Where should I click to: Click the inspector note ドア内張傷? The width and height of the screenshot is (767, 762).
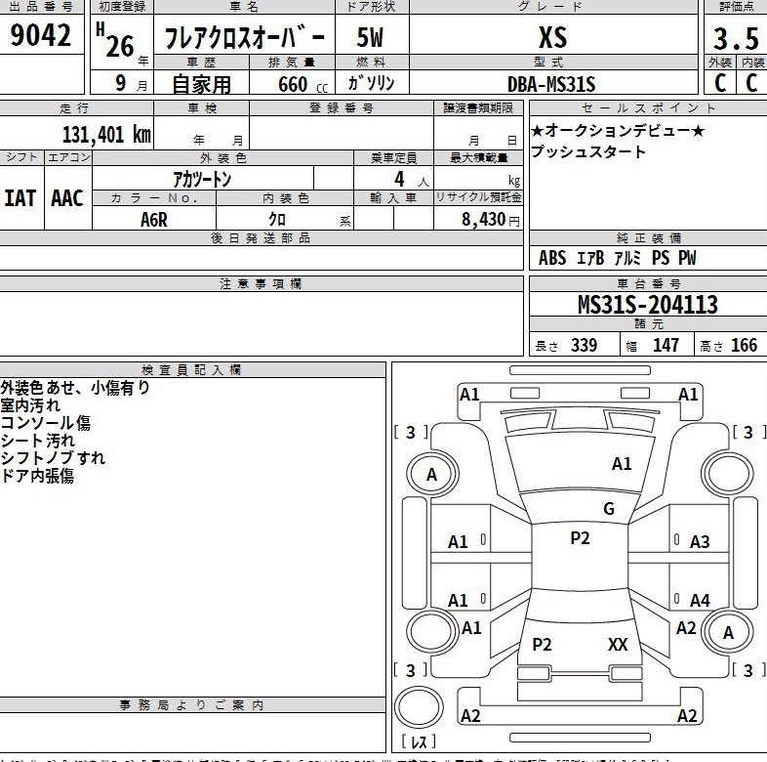click(38, 476)
